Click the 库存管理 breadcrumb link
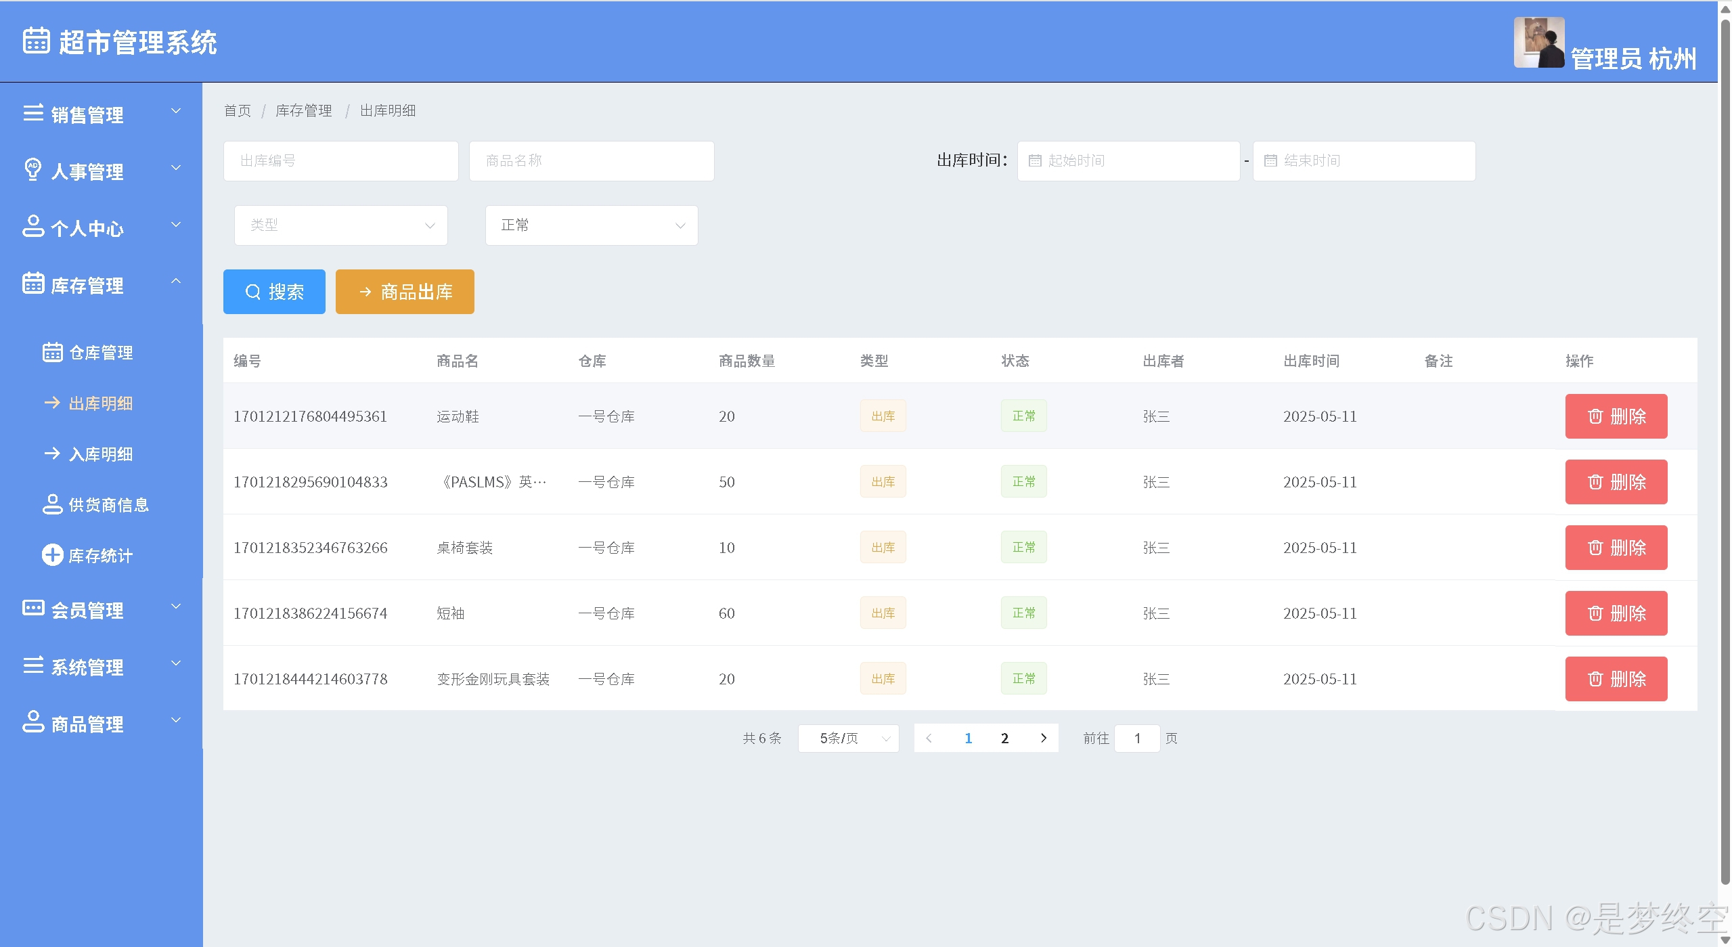Image resolution: width=1732 pixels, height=947 pixels. [303, 110]
